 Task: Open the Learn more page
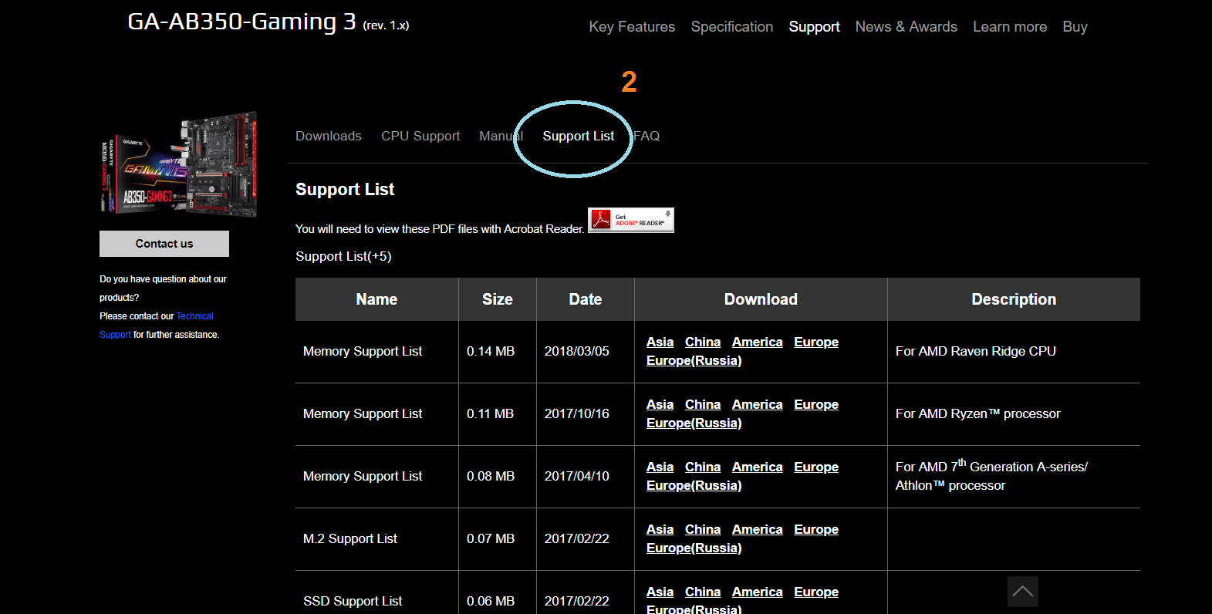1010,27
